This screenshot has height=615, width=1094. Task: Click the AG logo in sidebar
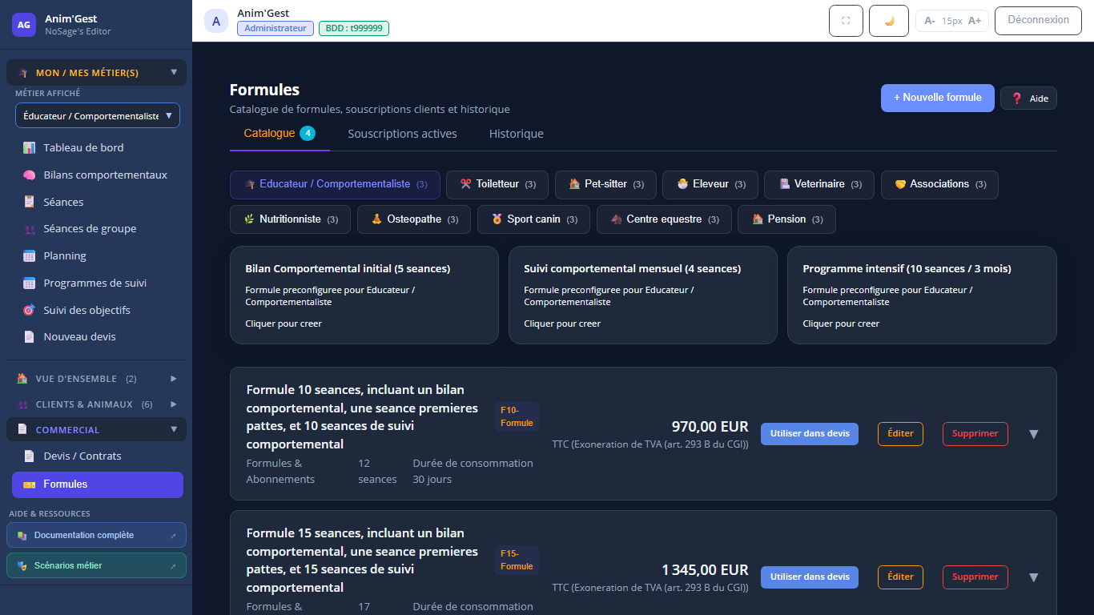24,25
